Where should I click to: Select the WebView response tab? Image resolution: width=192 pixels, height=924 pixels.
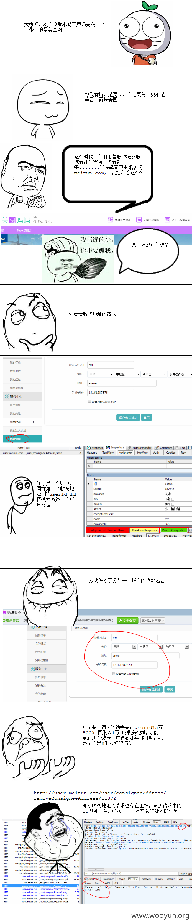[x=171, y=879]
